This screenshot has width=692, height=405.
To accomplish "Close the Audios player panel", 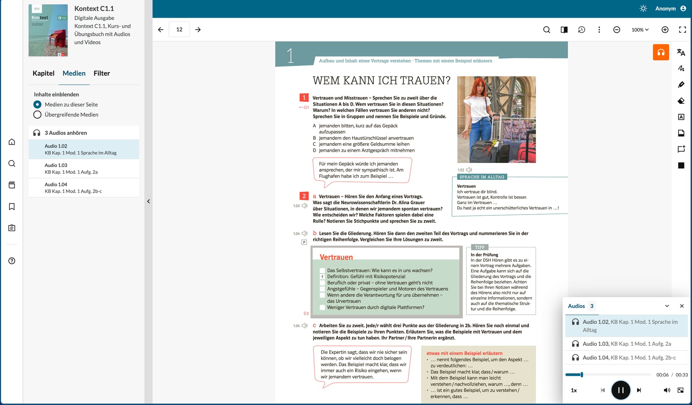I will pos(682,306).
